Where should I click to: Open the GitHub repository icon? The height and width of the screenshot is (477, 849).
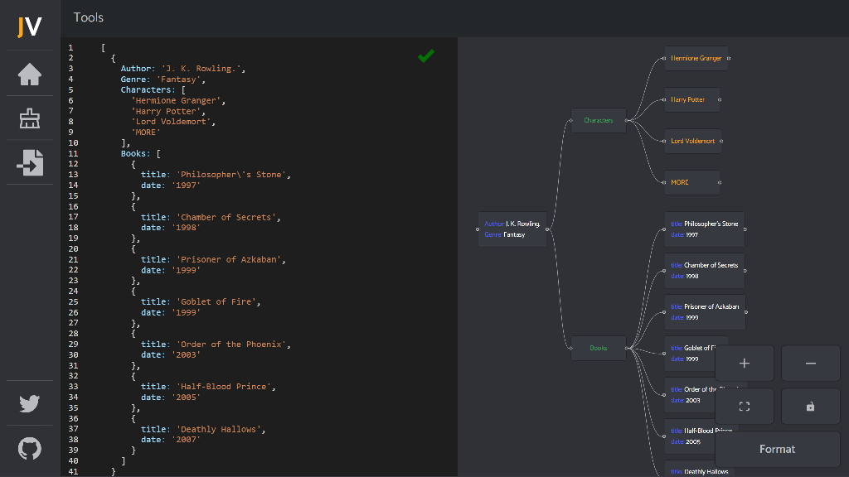point(30,448)
